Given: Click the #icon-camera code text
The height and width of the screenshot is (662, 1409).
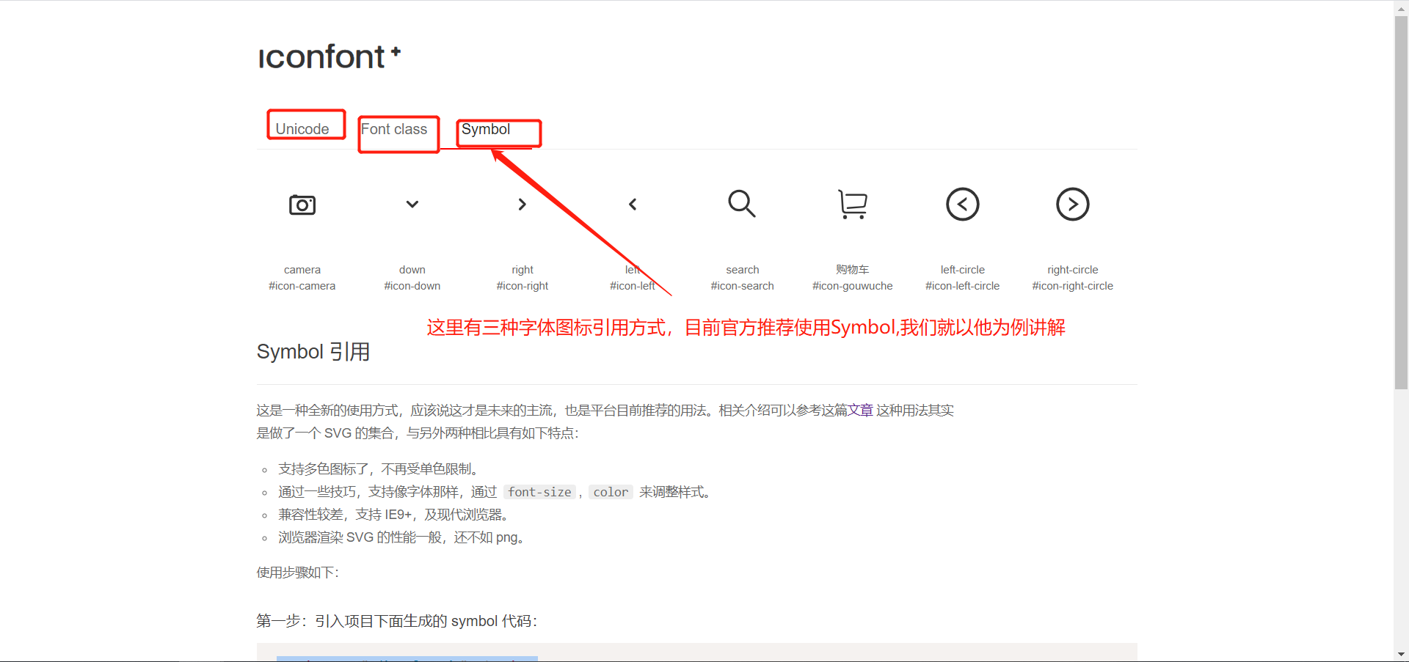Looking at the screenshot, I should [x=302, y=286].
